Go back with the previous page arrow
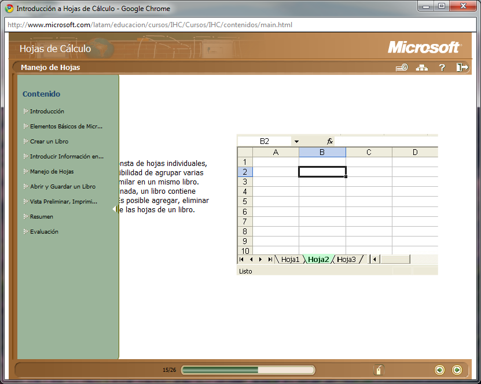 point(439,370)
